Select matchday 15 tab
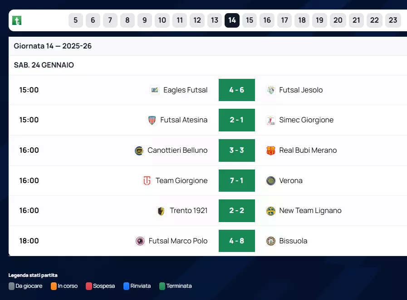The width and height of the screenshot is (407, 300). (250, 20)
